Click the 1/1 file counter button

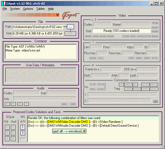coord(70,34)
